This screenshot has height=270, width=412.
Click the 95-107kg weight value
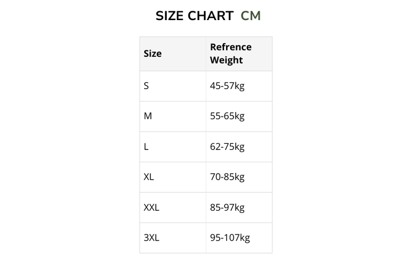(x=230, y=238)
